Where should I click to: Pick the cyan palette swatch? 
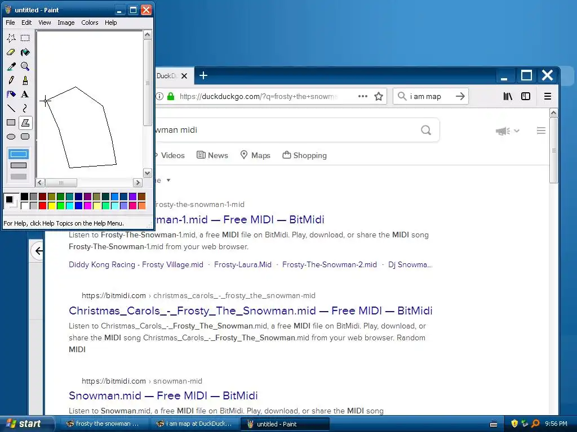tap(69, 206)
